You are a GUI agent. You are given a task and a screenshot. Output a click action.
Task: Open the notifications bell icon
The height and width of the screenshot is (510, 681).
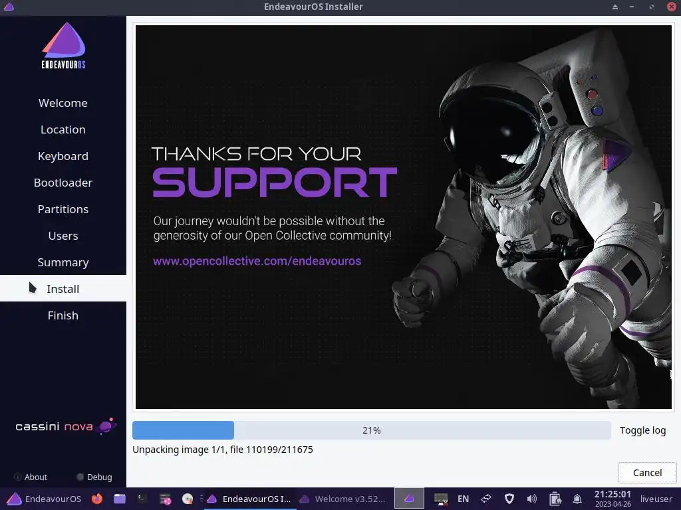click(x=577, y=499)
